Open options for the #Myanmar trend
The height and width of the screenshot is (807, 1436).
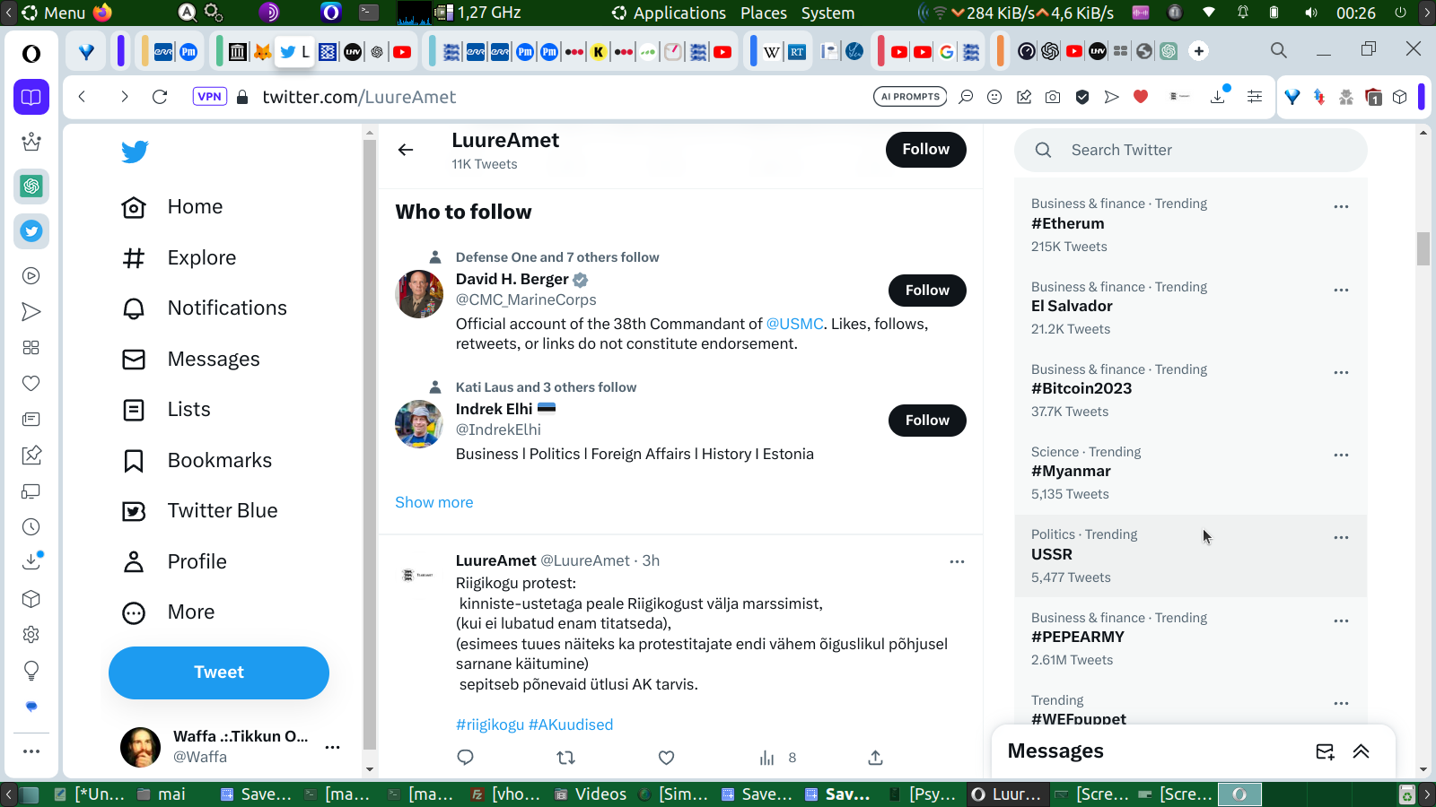click(1341, 455)
